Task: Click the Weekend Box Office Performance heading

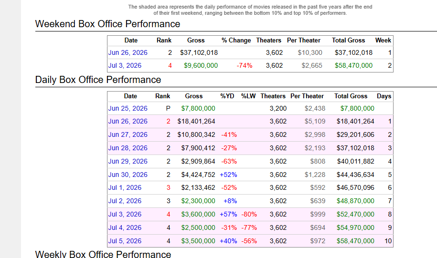Action: (107, 24)
